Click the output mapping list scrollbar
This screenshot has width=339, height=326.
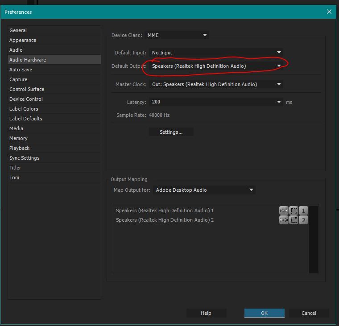(x=314, y=239)
